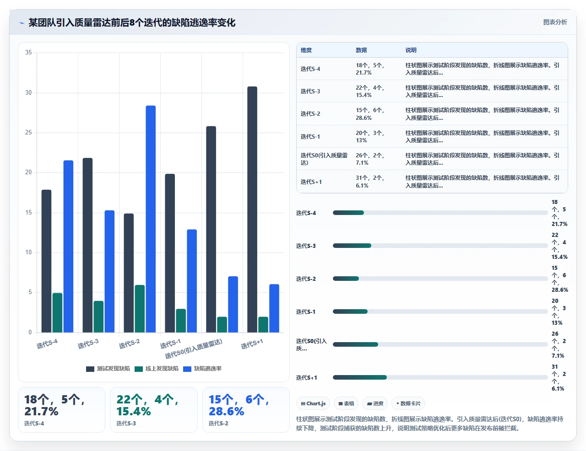Click the dark bar for 迭代S0(引入质量雷达)
Image resolution: width=586 pixels, height=451 pixels.
click(x=211, y=229)
